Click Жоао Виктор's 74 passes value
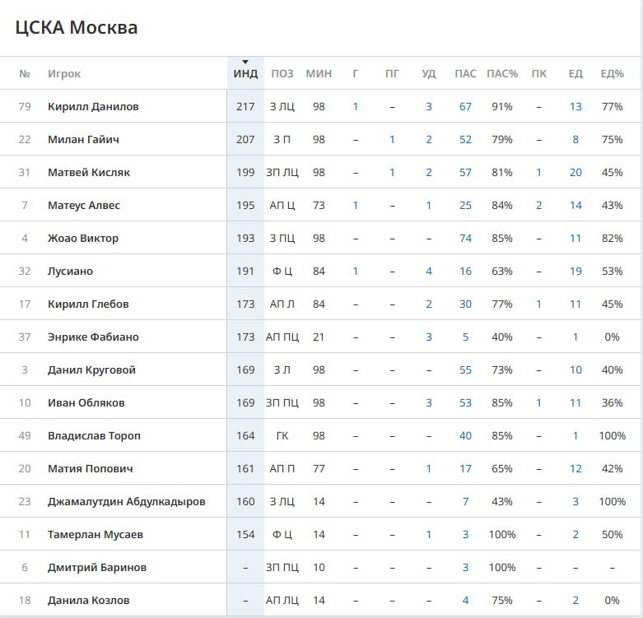This screenshot has height=618, width=643. point(465,238)
